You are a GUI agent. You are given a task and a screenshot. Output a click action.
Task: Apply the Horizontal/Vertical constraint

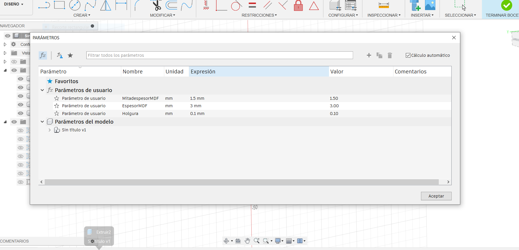[206, 5]
